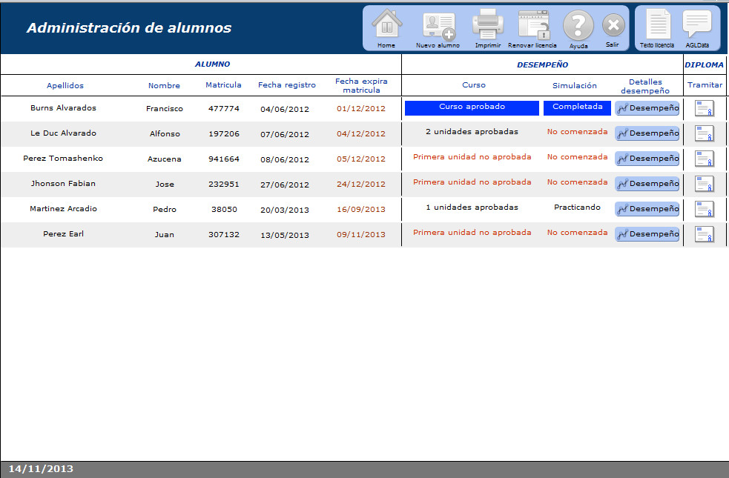The height and width of the screenshot is (478, 729).
Task: Tramitar diploma for Perez Tomashenko
Action: [705, 159]
